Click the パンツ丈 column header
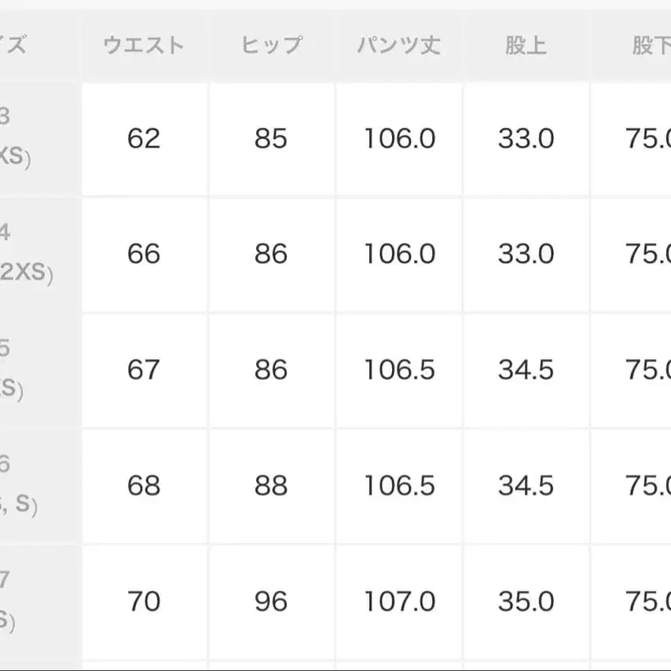This screenshot has height=671, width=671. [398, 46]
